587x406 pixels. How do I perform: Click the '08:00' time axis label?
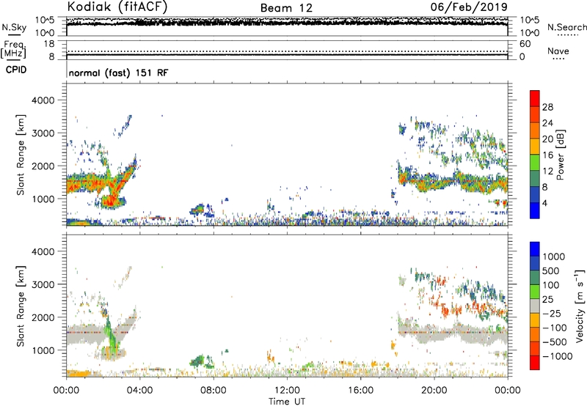214,391
